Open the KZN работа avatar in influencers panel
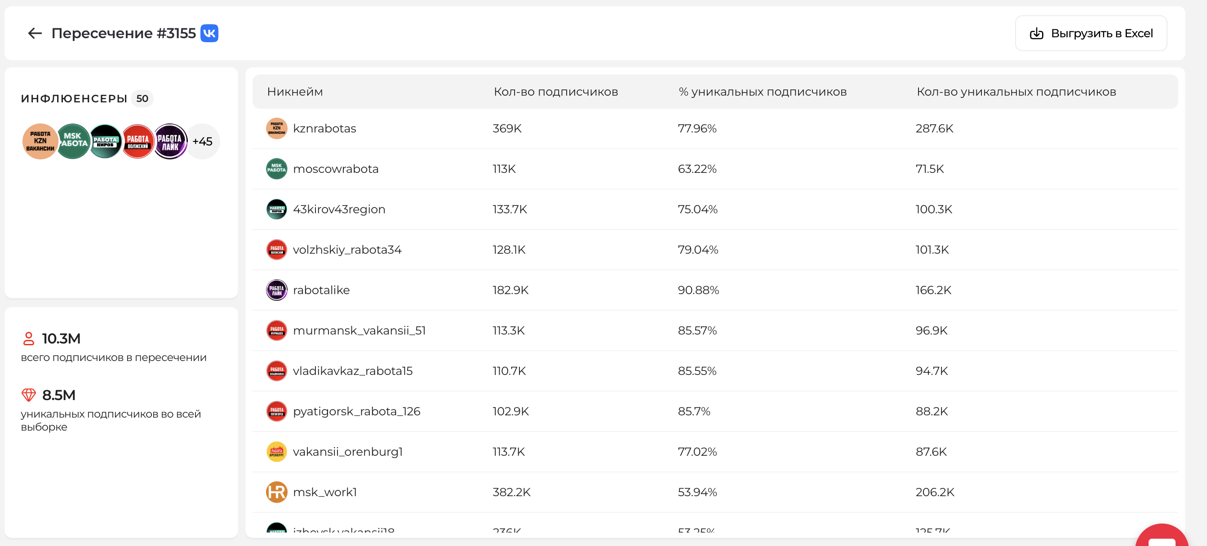 40,141
